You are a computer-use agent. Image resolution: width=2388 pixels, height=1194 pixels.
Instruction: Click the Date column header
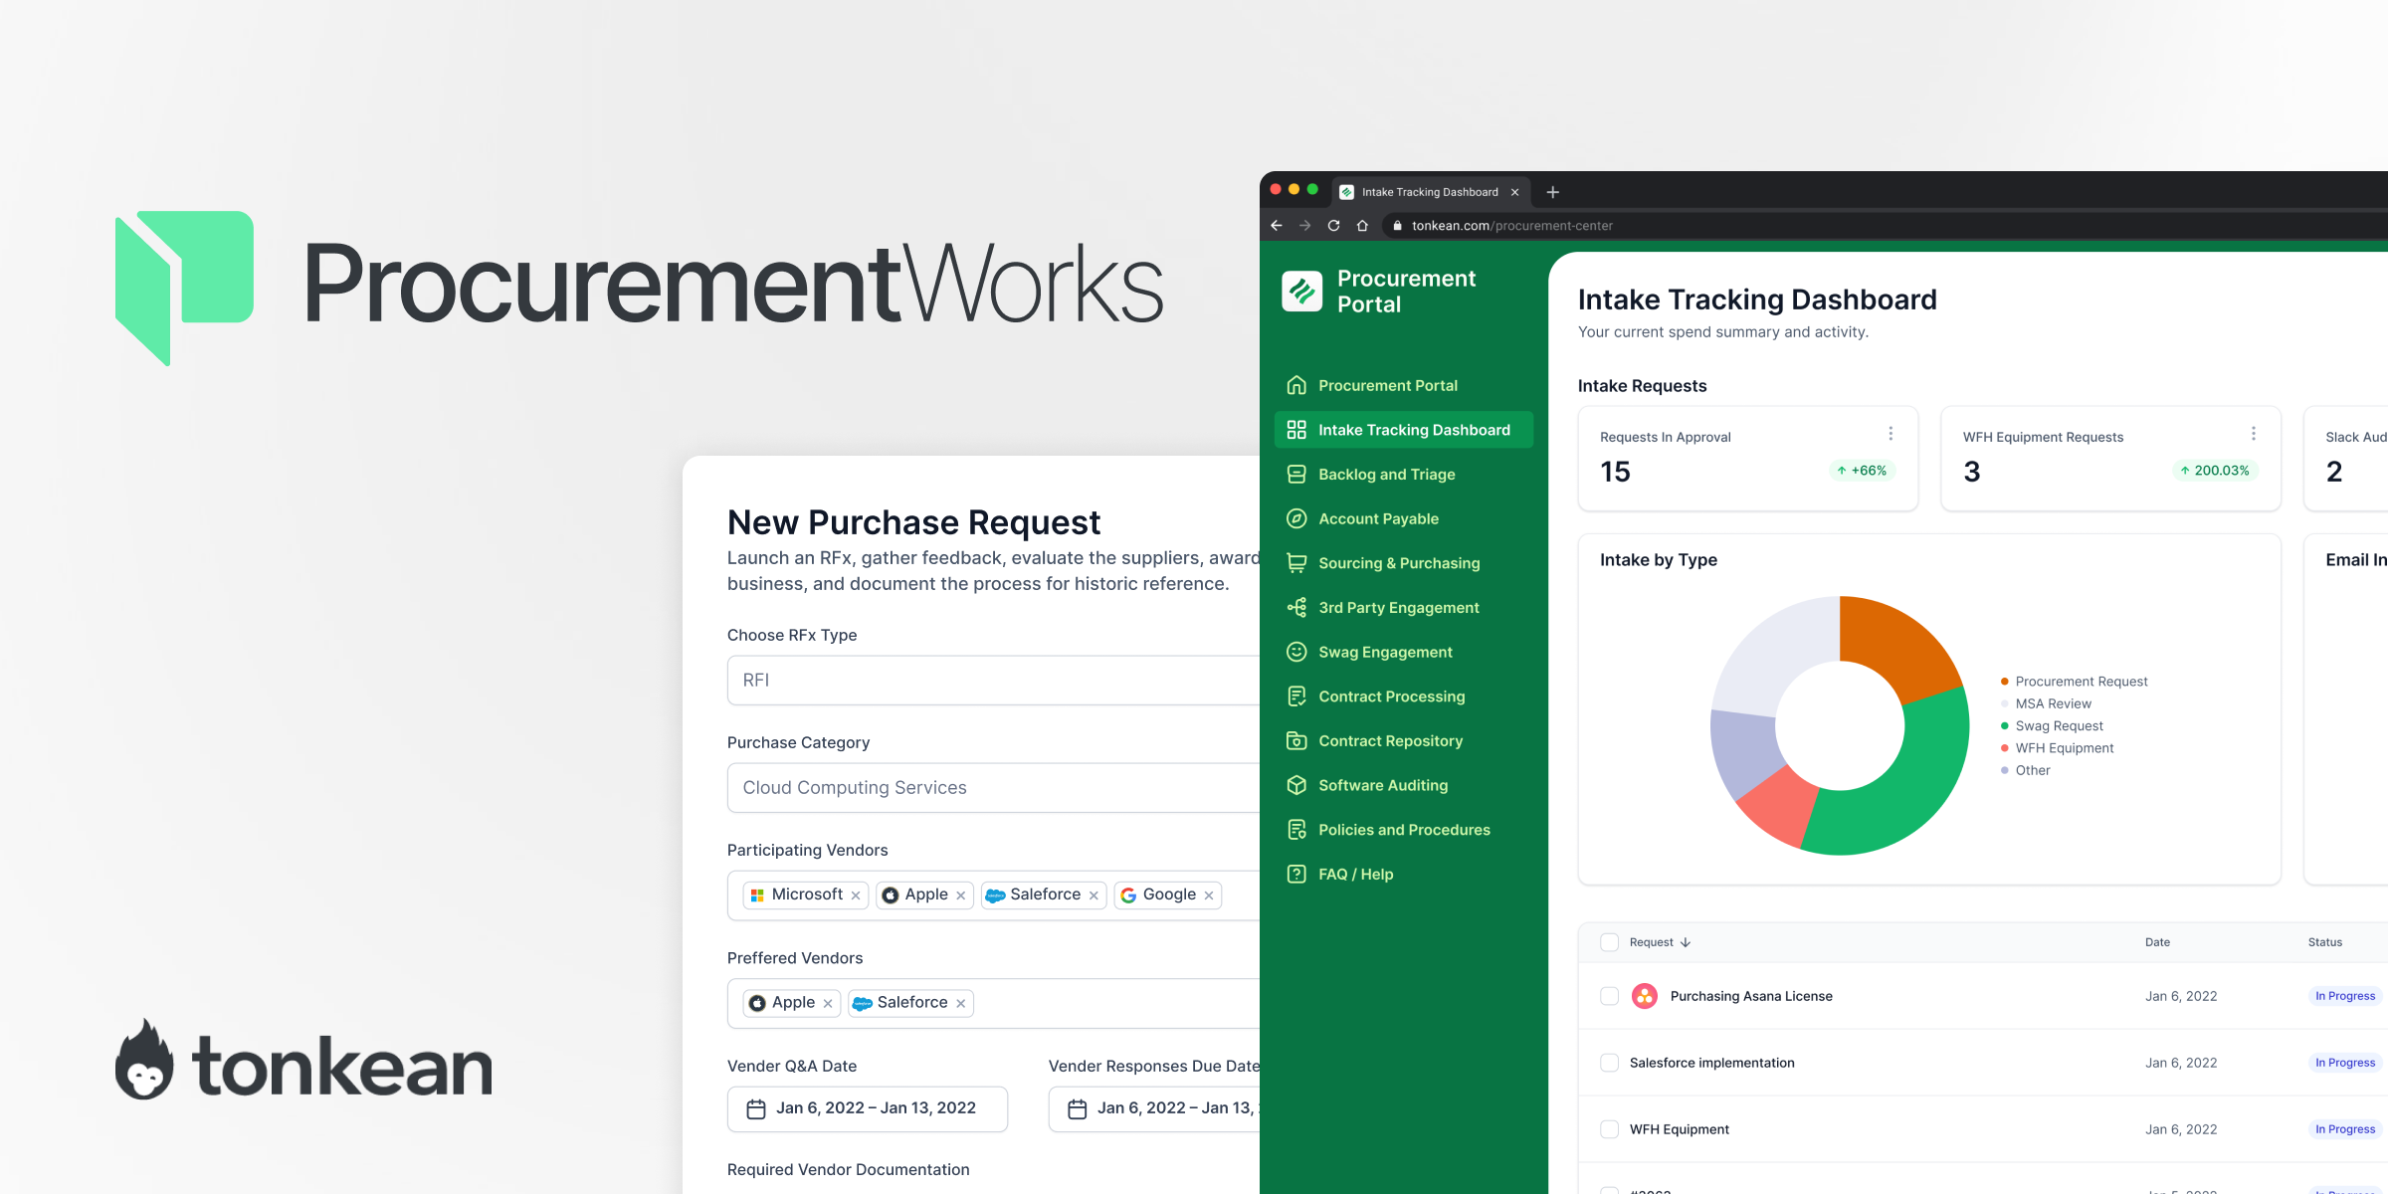[x=2157, y=942]
